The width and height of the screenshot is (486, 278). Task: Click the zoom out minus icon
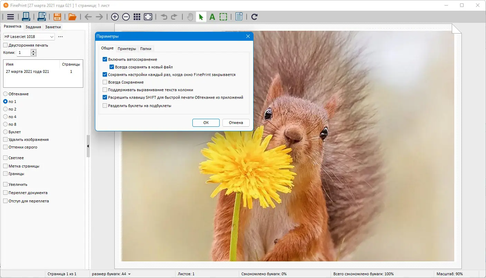click(126, 17)
